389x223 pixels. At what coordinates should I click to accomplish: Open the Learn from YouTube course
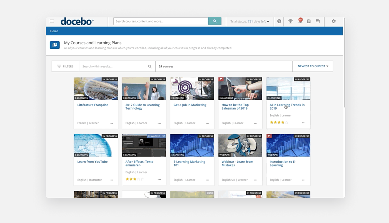pyautogui.click(x=92, y=162)
